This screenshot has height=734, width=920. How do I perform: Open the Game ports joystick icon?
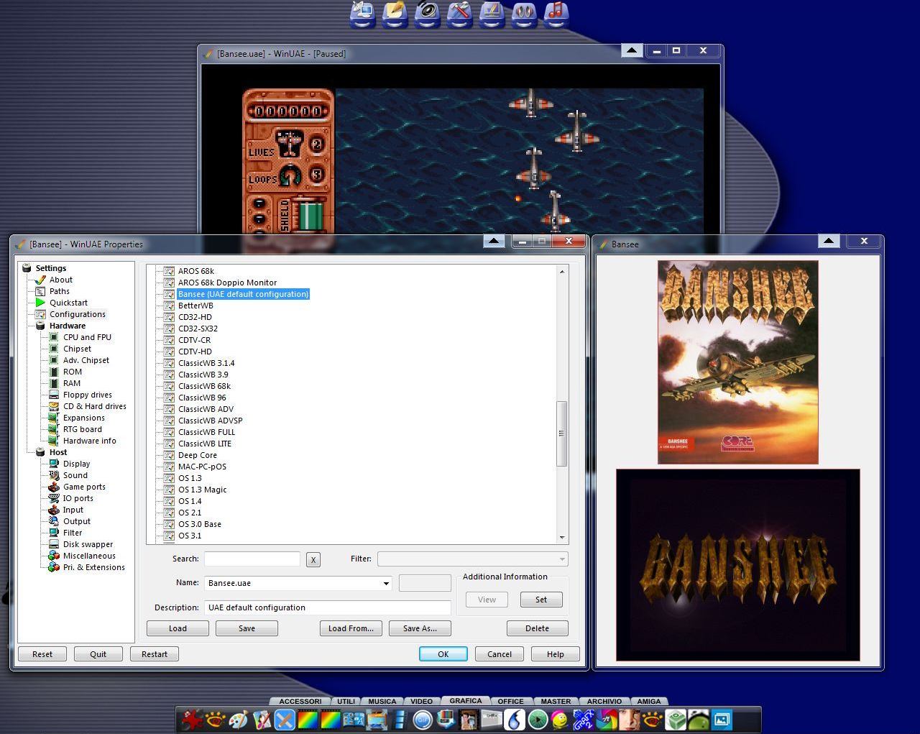(x=54, y=487)
